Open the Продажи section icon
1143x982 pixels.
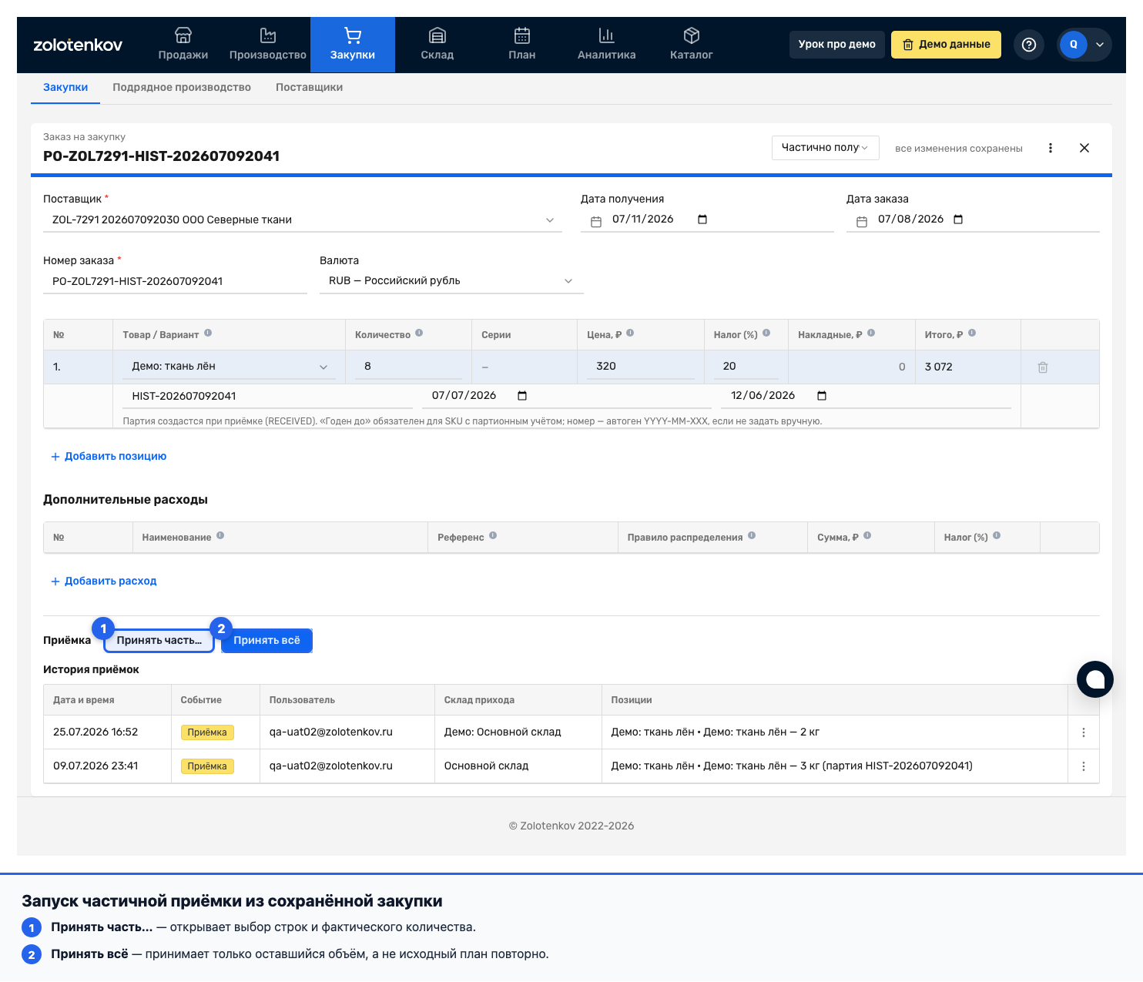click(x=183, y=35)
